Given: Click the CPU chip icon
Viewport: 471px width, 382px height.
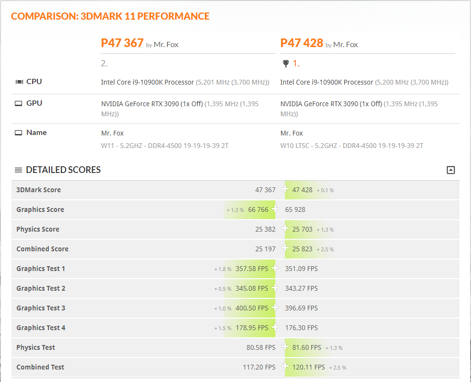Looking at the screenshot, I should pos(19,82).
